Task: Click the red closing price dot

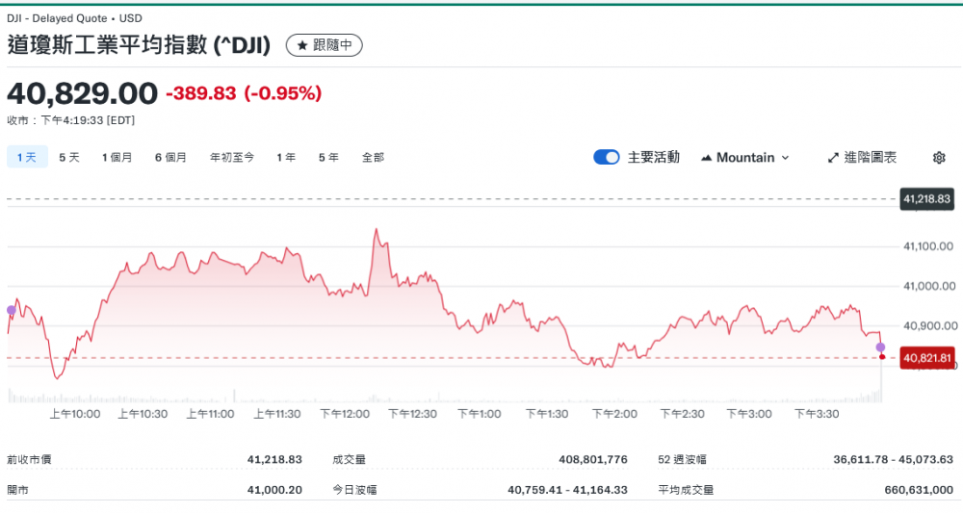Action: (x=882, y=357)
